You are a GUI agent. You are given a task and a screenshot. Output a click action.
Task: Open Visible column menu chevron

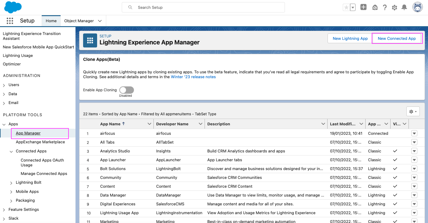pos(405,124)
